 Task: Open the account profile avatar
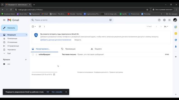tap(175, 20)
